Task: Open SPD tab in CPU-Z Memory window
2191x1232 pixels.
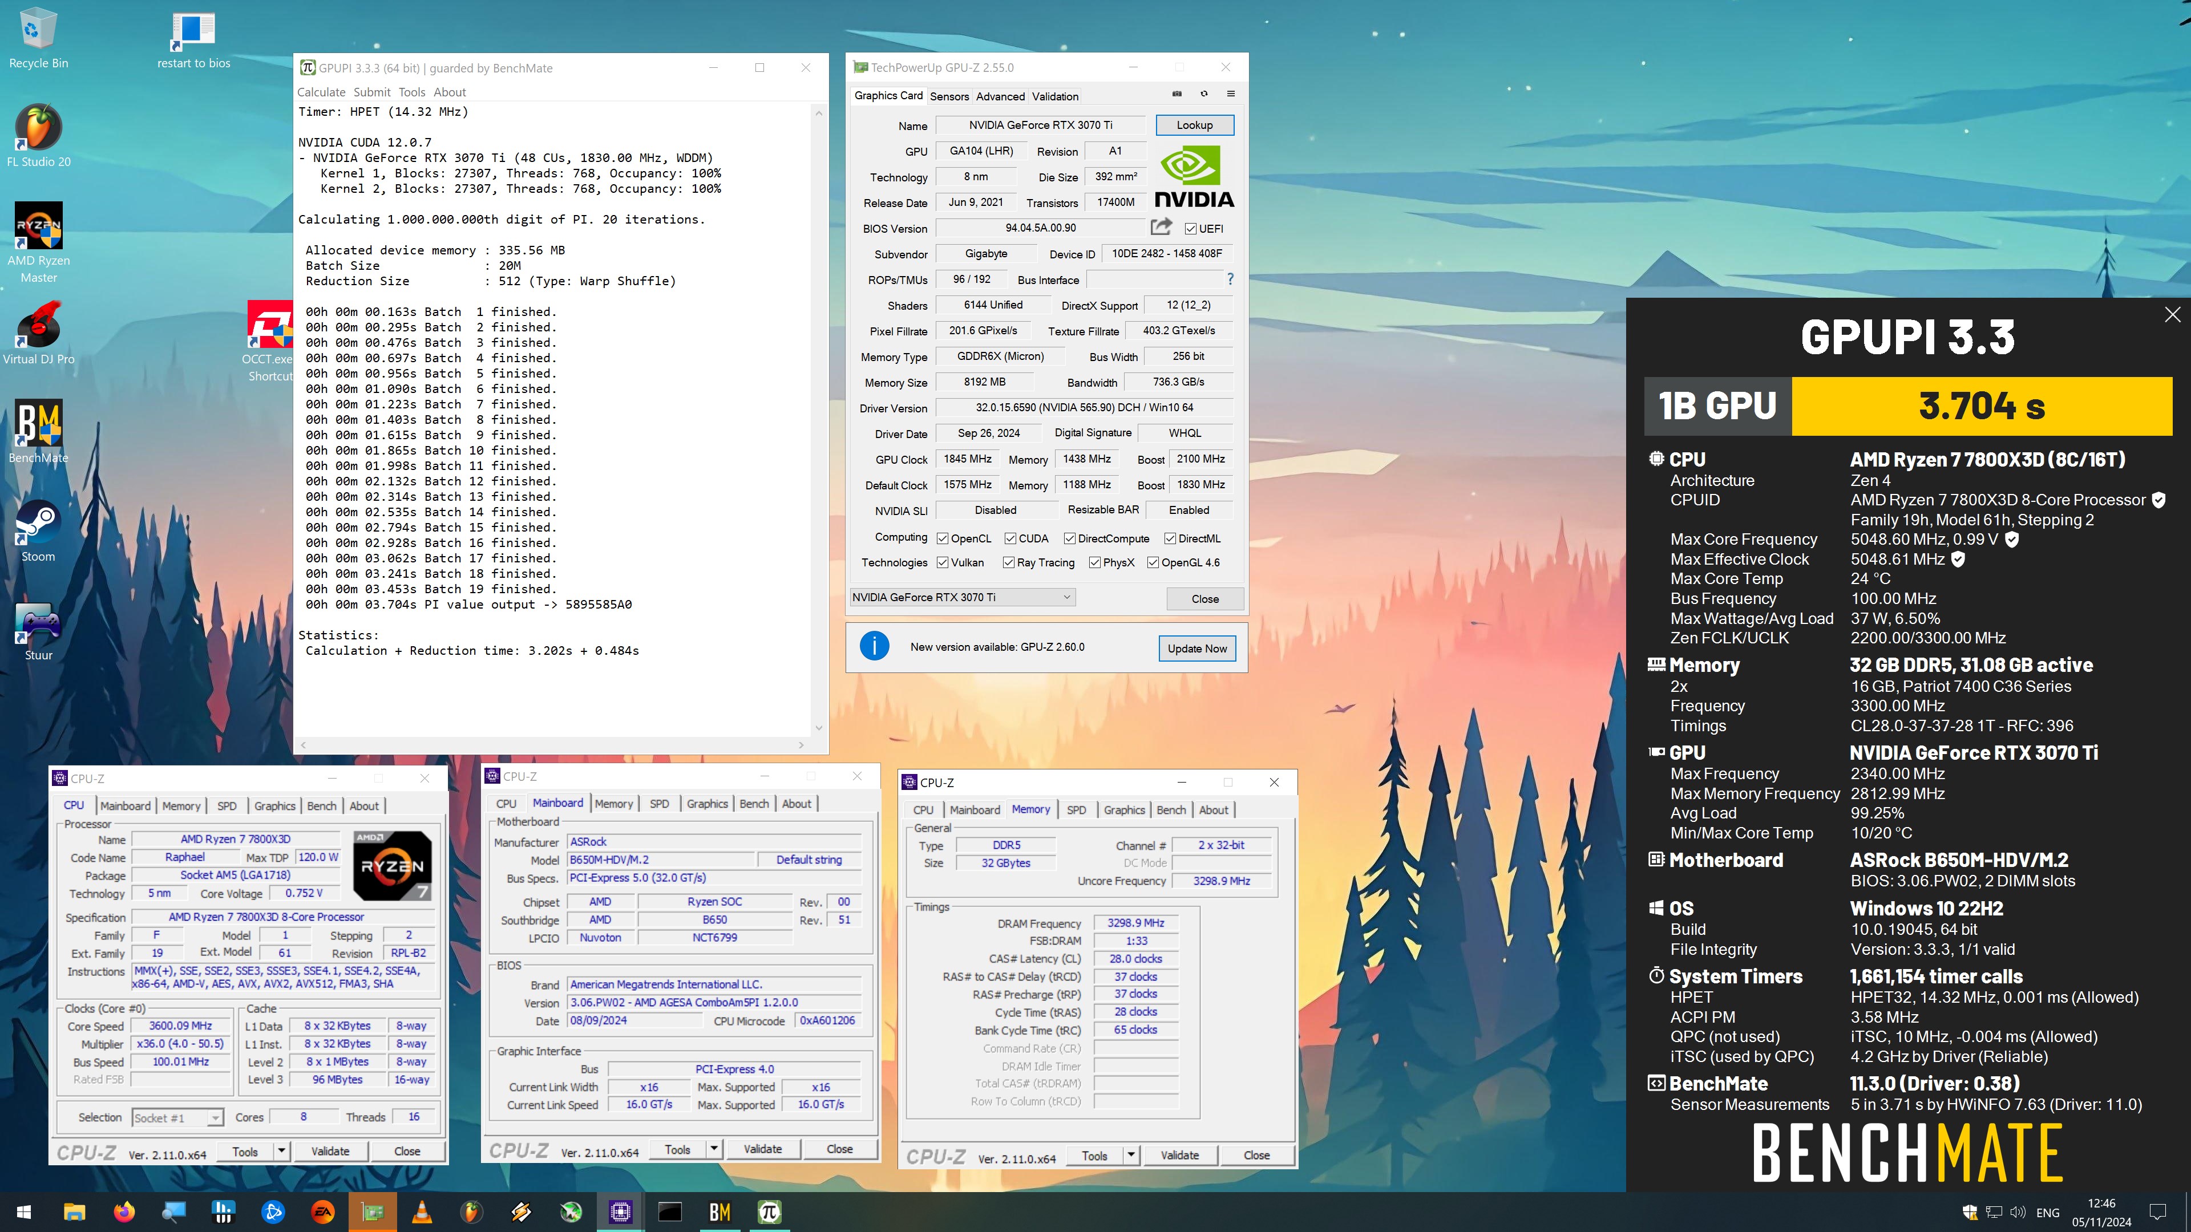Action: (x=1076, y=810)
